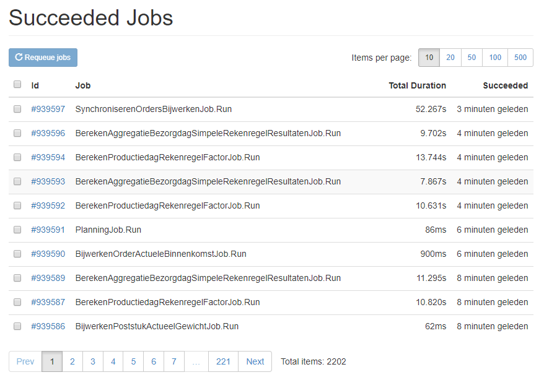Tick the checkbox for job #939586
The width and height of the screenshot is (544, 380).
(x=17, y=326)
